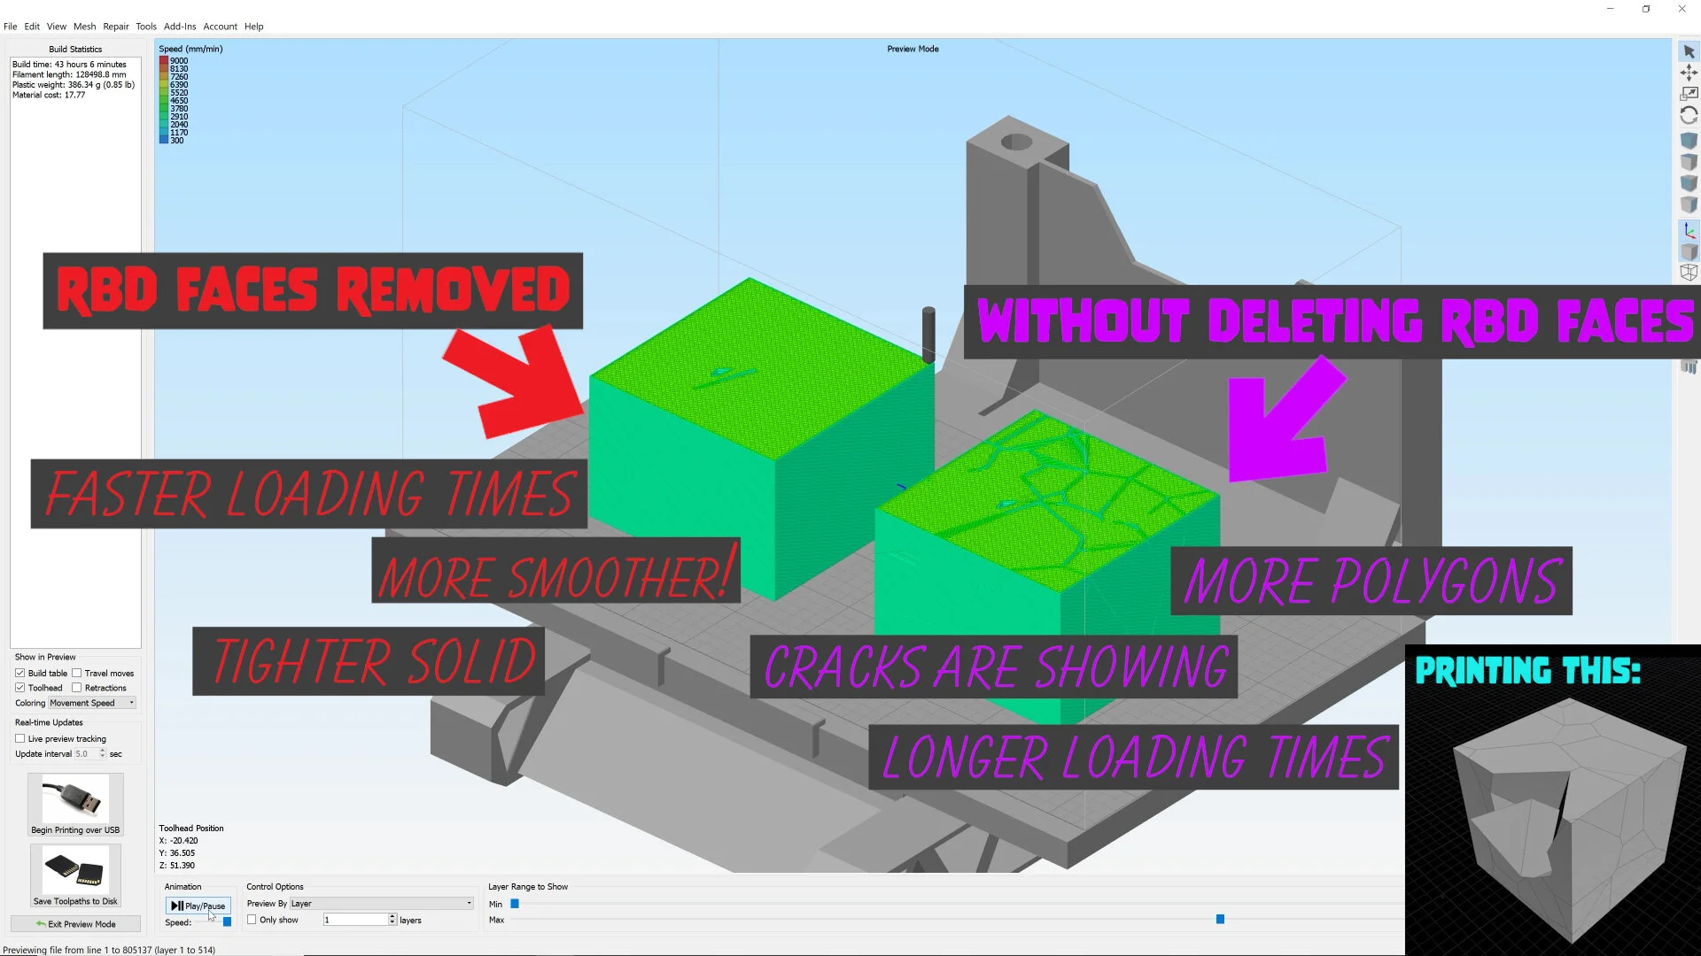Open the Coloring Movement Speed dropdown
This screenshot has width=1701, height=956.
pyautogui.click(x=92, y=703)
